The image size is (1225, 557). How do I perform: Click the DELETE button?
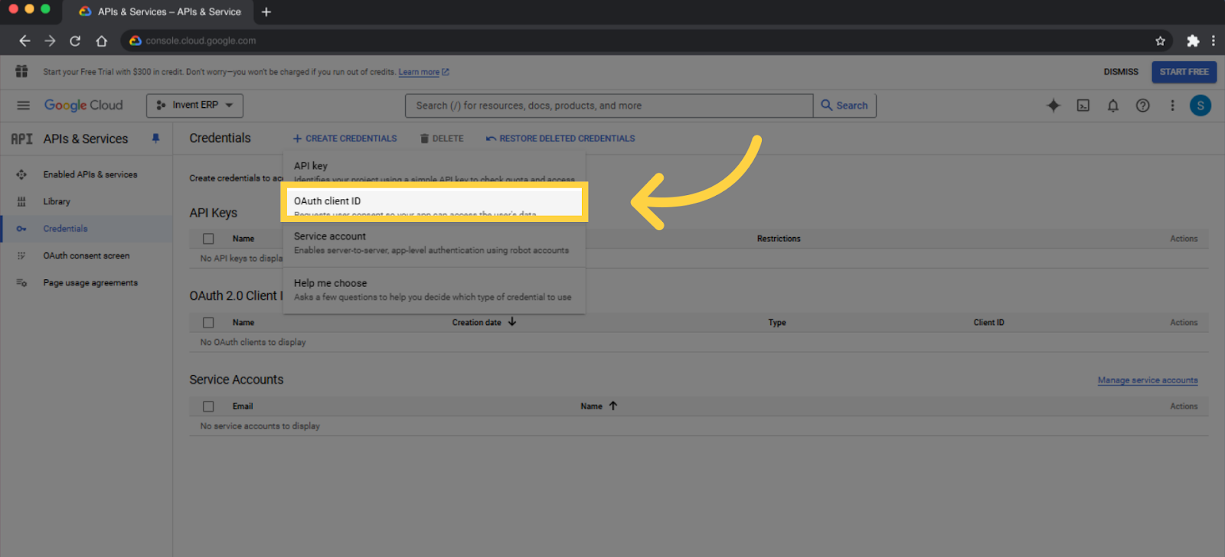click(x=442, y=138)
